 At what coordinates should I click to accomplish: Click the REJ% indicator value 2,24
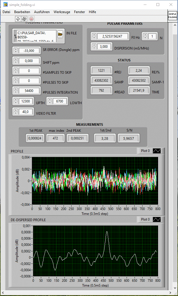(139, 70)
